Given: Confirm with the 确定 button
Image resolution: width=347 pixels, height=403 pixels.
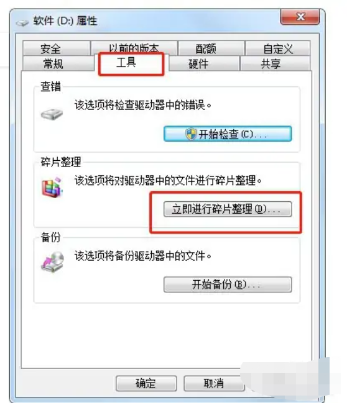Looking at the screenshot, I should tap(146, 383).
